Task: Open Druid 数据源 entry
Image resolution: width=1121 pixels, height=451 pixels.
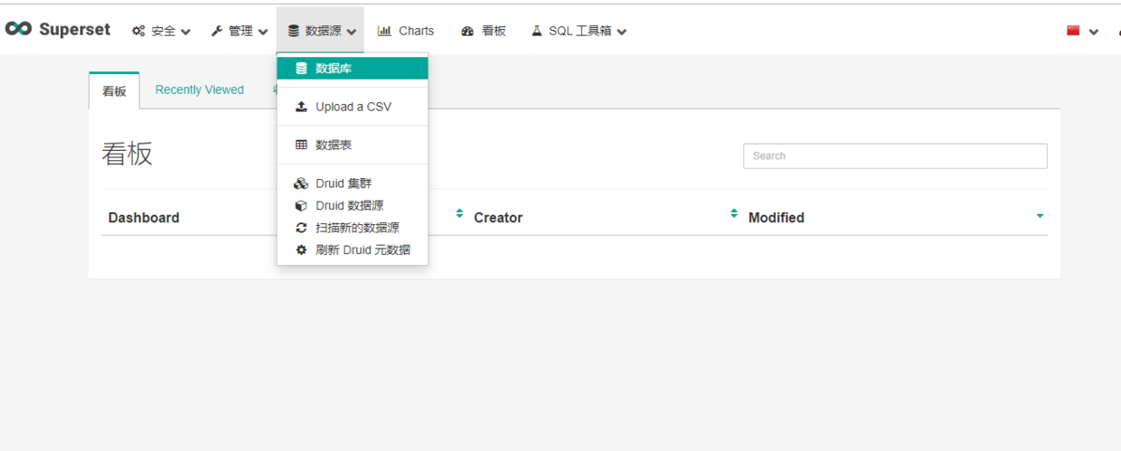Action: 353,206
